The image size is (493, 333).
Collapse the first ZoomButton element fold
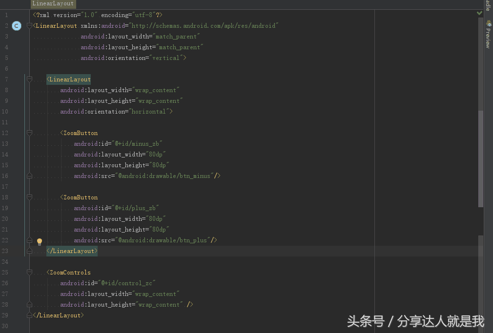(x=29, y=133)
